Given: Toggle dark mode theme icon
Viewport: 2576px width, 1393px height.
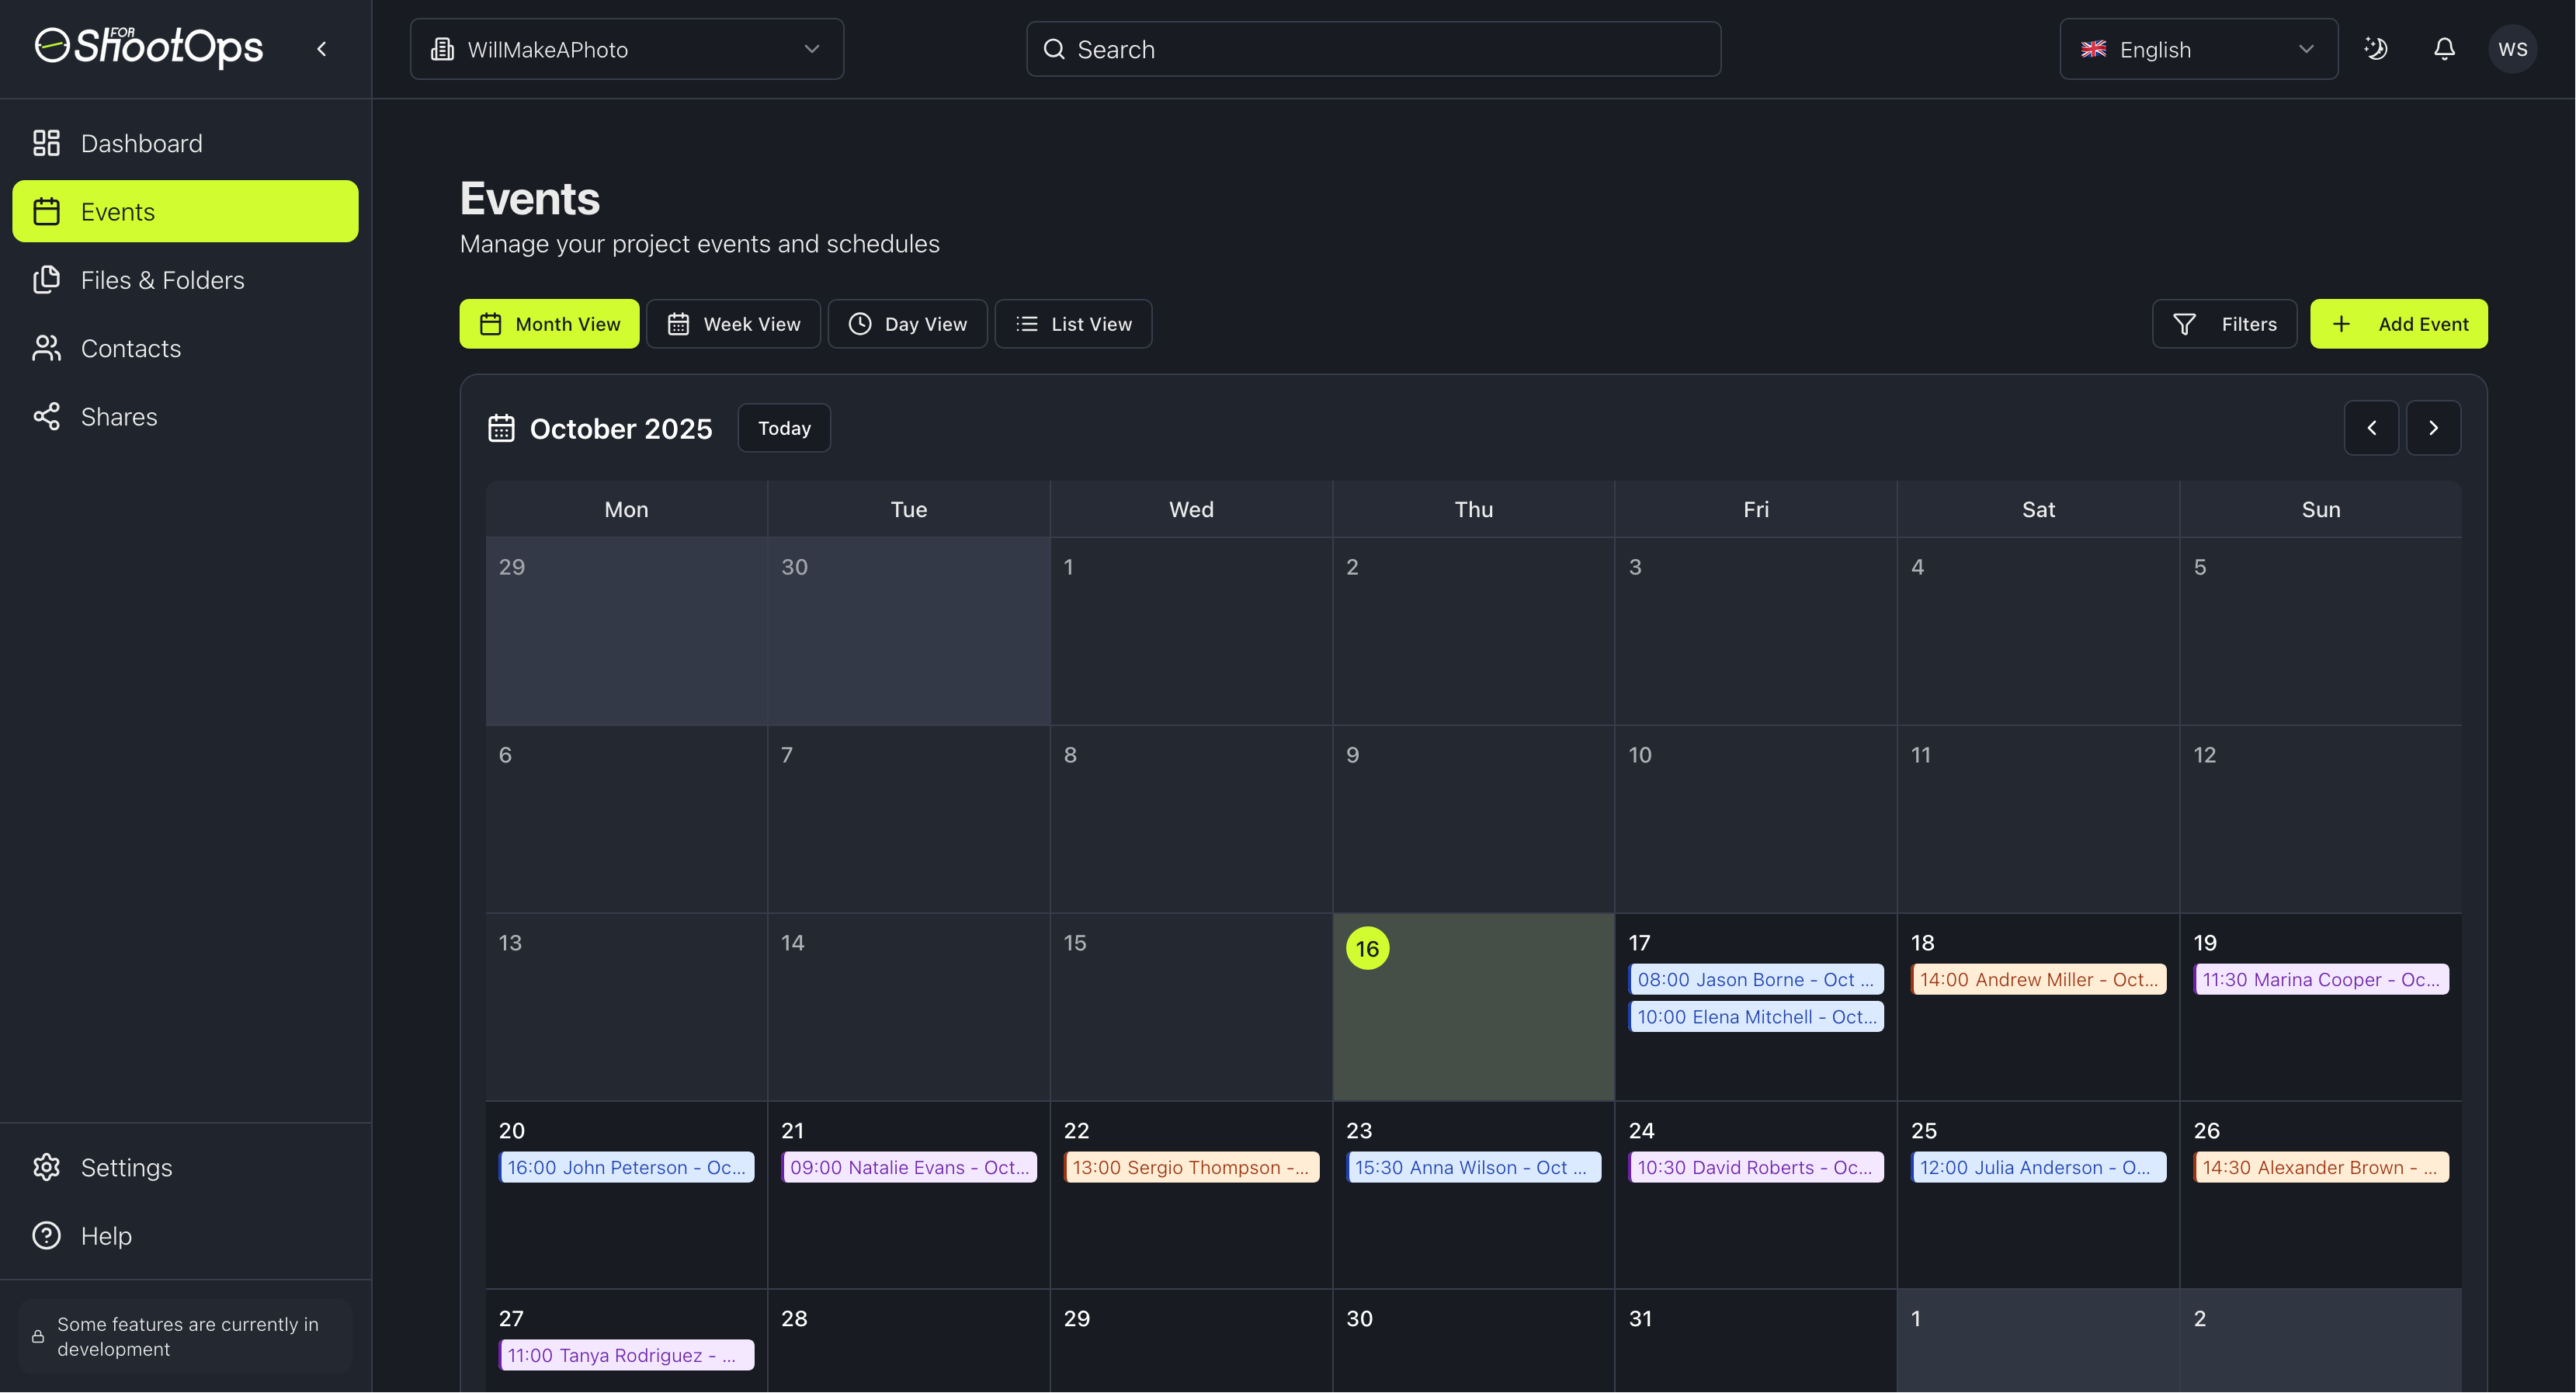Looking at the screenshot, I should click(2376, 49).
